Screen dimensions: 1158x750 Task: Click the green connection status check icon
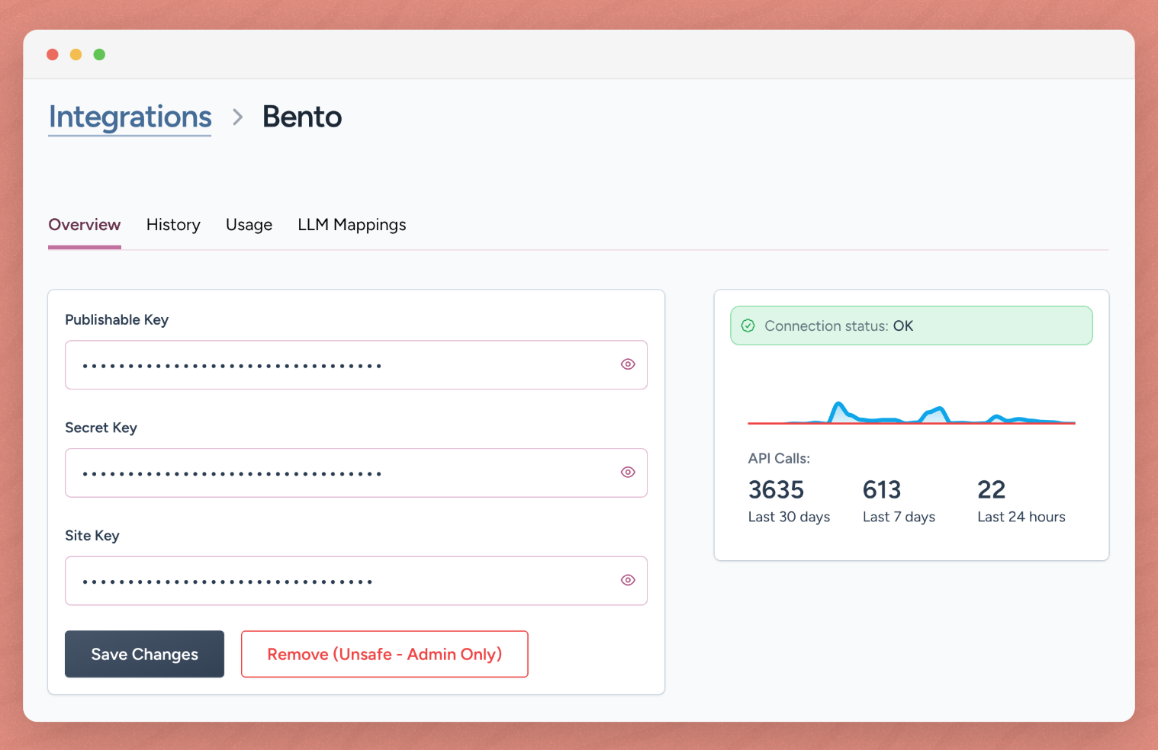[748, 325]
